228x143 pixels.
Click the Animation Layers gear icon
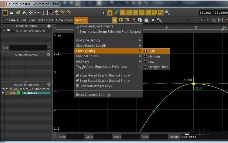[48, 55]
